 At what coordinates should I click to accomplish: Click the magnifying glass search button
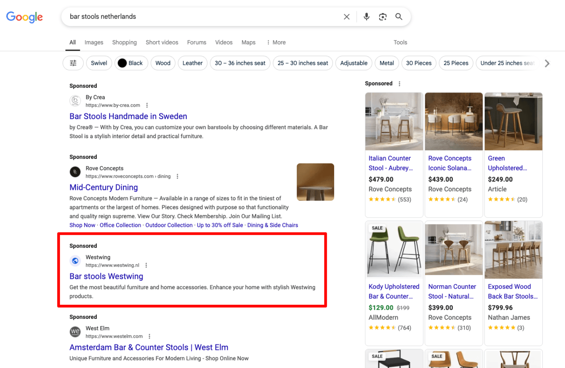tap(399, 17)
